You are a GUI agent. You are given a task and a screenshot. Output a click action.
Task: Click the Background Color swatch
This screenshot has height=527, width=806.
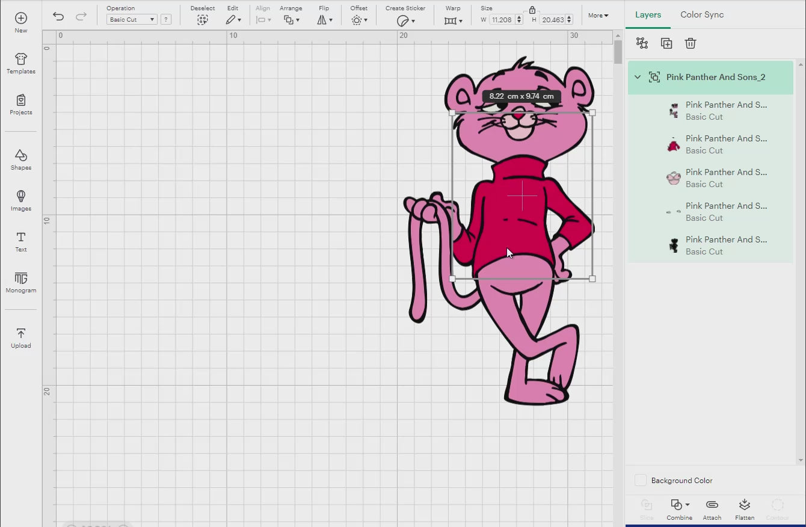pos(641,480)
